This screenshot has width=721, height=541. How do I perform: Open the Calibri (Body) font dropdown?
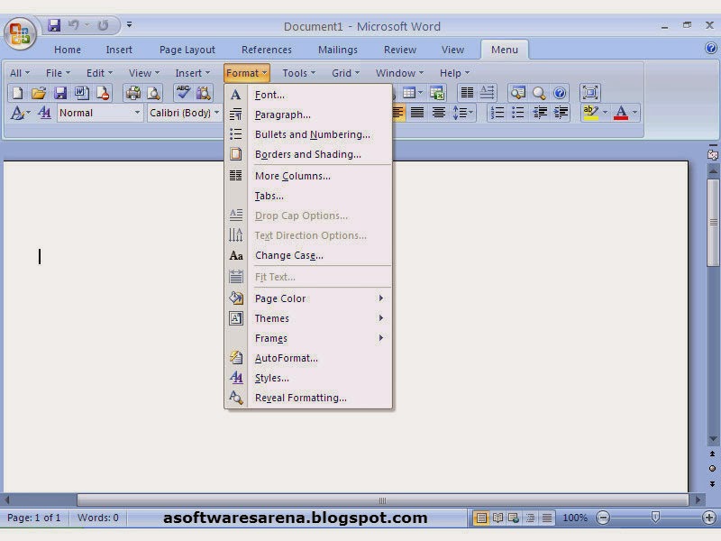point(216,113)
